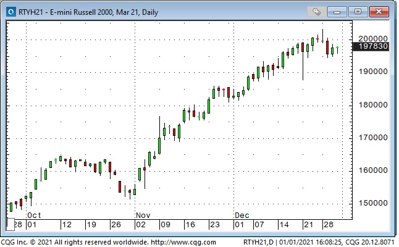399x247 pixels.
Task: Click the http://www.cqg.com link text
Action: click(183, 242)
